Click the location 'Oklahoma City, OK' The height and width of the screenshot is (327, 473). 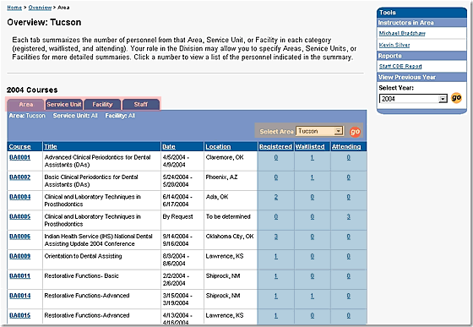point(230,237)
